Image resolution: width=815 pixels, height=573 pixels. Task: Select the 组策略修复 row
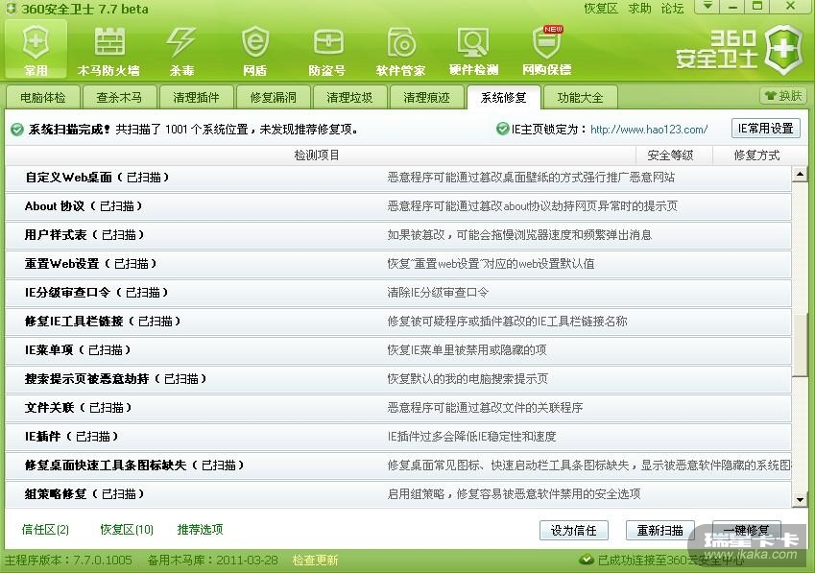tap(398, 494)
